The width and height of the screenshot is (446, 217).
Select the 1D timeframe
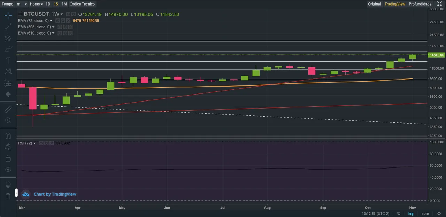48,4
